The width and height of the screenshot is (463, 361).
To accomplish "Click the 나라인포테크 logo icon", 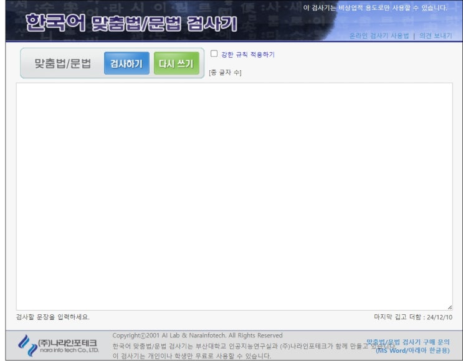I will point(28,345).
